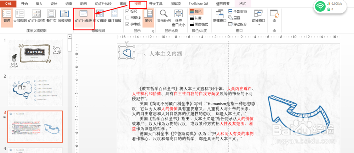
Task: Cascade windows (层叠)
Action: pyautogui.click(x=234, y=18)
